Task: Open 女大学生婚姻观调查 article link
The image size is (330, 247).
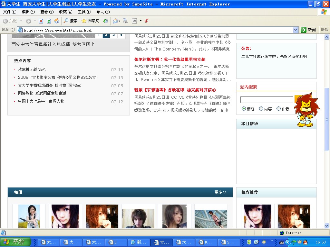Action: [x=50, y=85]
